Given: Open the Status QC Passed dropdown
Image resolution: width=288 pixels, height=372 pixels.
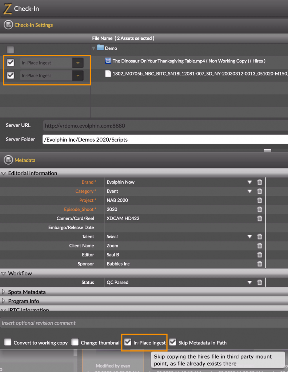Looking at the screenshot, I should click(249, 282).
